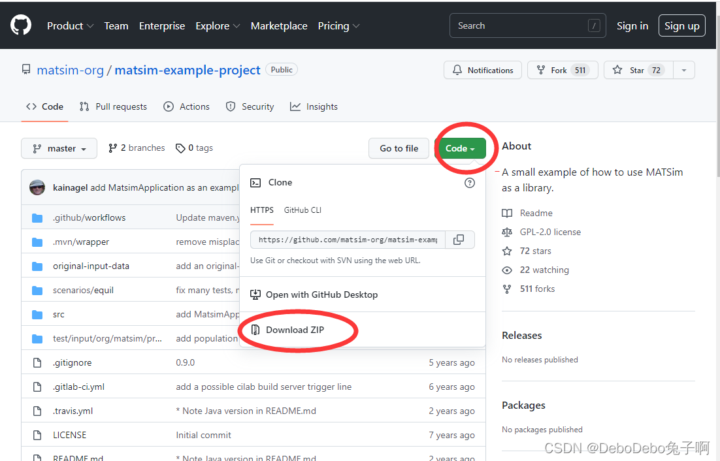Click the Clone help question icon

point(469,183)
